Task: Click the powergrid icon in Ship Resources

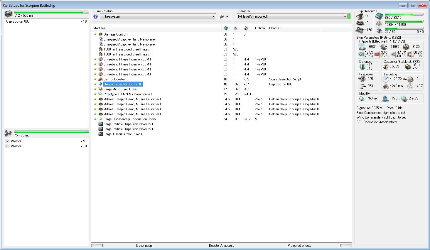Action: [x=379, y=23]
